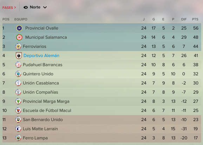The height and width of the screenshot is (145, 203).
Task: Expand the Norte group dropdown chevron
Action: [45, 7]
